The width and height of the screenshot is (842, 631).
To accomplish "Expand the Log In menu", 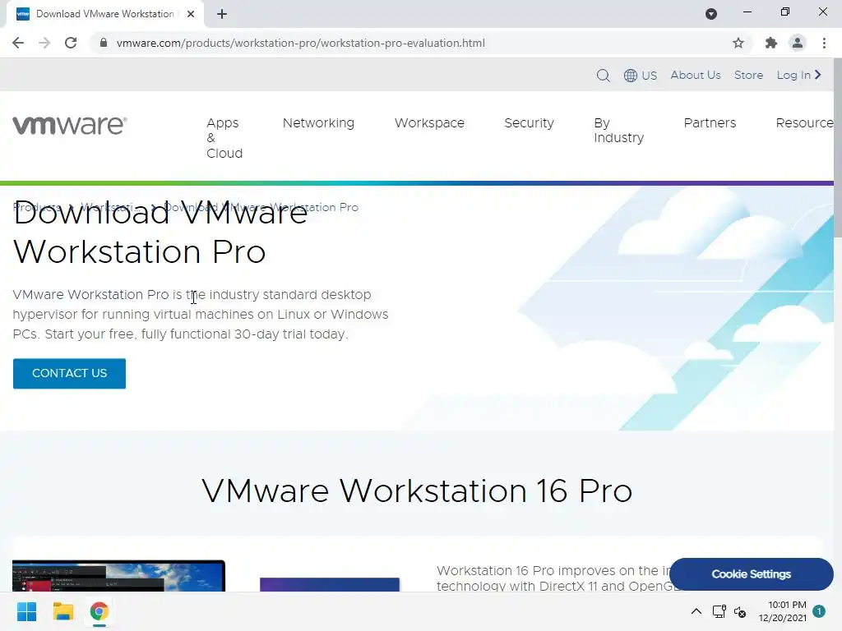I will tap(799, 75).
